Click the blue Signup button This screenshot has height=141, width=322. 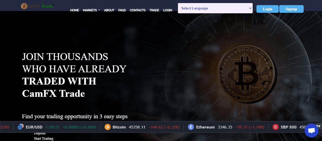tap(291, 9)
